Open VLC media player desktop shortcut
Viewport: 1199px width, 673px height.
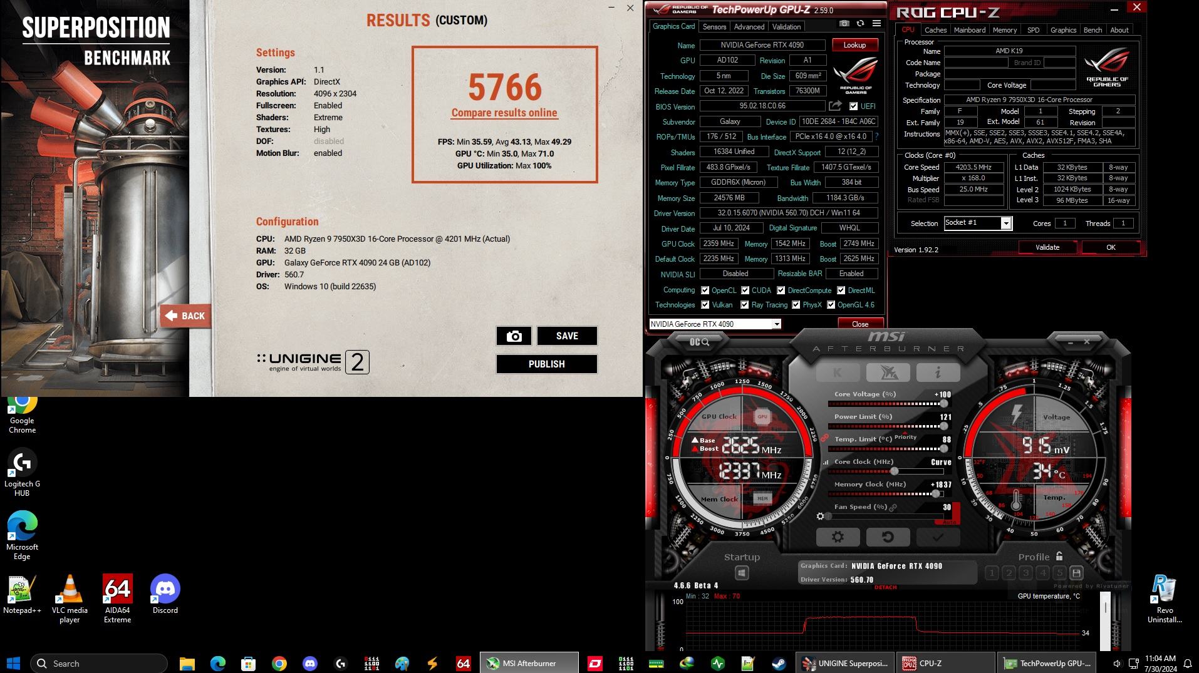pos(70,599)
